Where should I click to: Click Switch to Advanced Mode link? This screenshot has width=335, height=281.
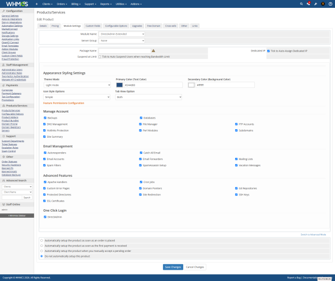point(313,235)
